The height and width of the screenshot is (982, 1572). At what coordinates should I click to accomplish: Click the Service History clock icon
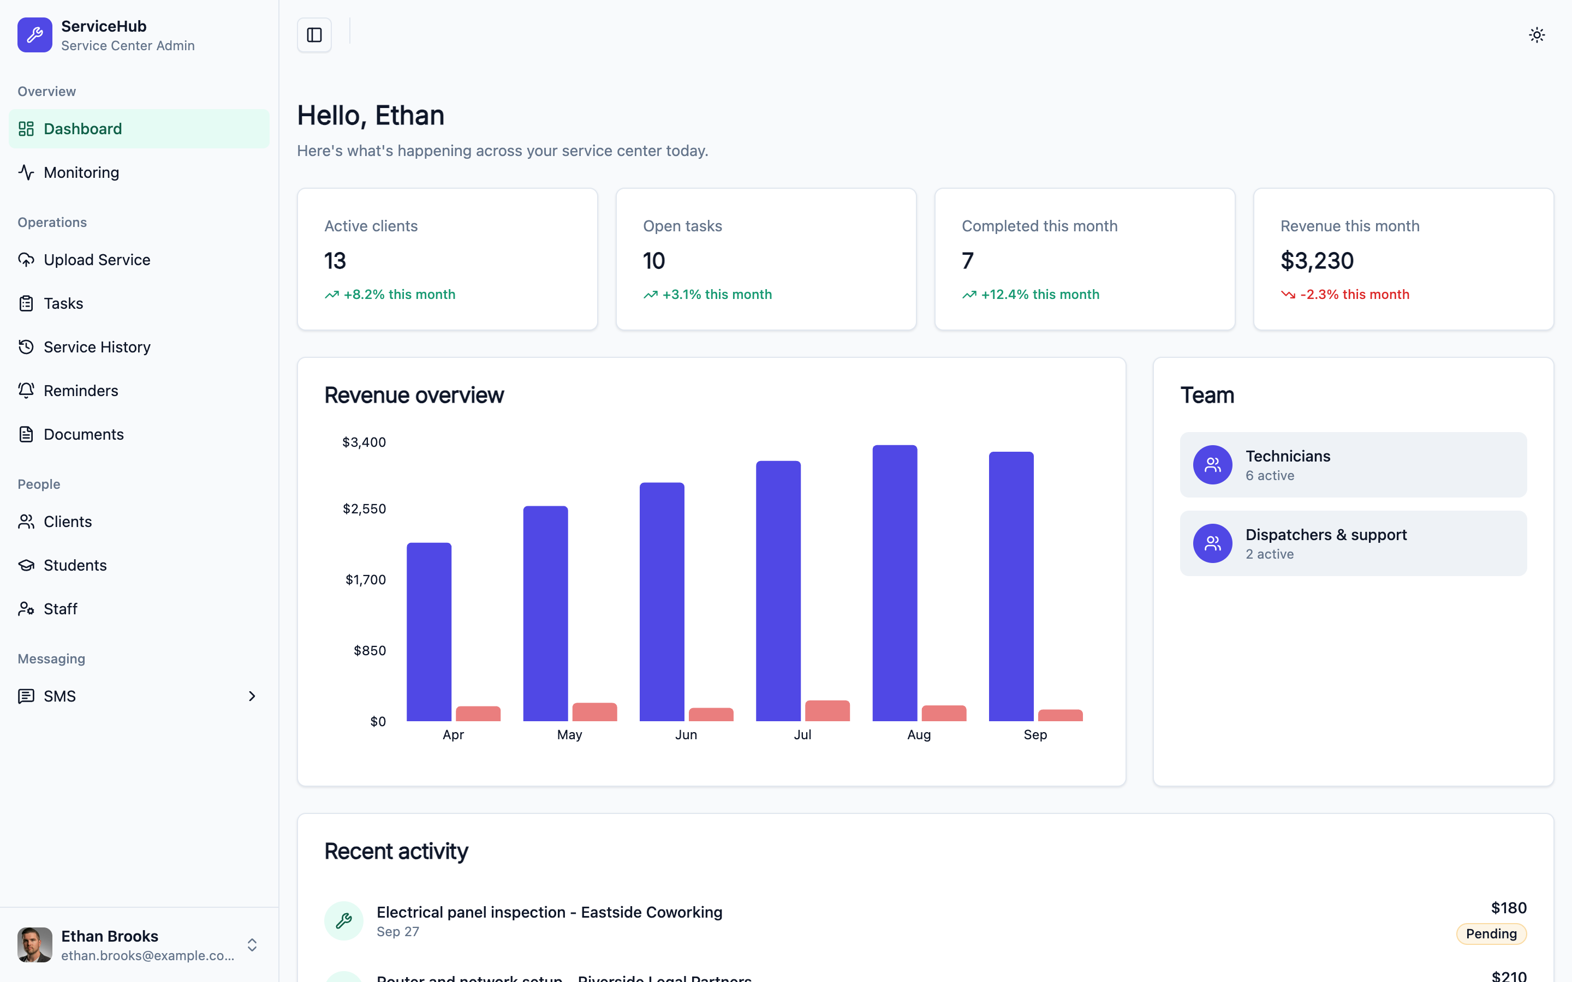[26, 347]
